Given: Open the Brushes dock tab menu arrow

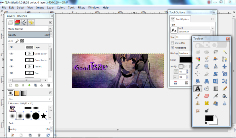Looking at the screenshot, I should [x=50, y=93].
